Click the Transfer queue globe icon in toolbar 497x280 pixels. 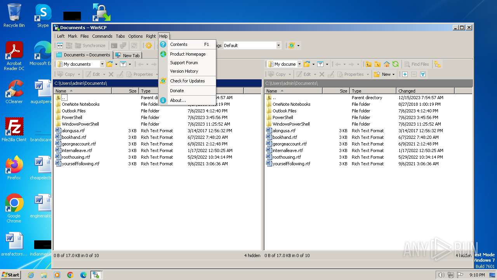(292, 45)
